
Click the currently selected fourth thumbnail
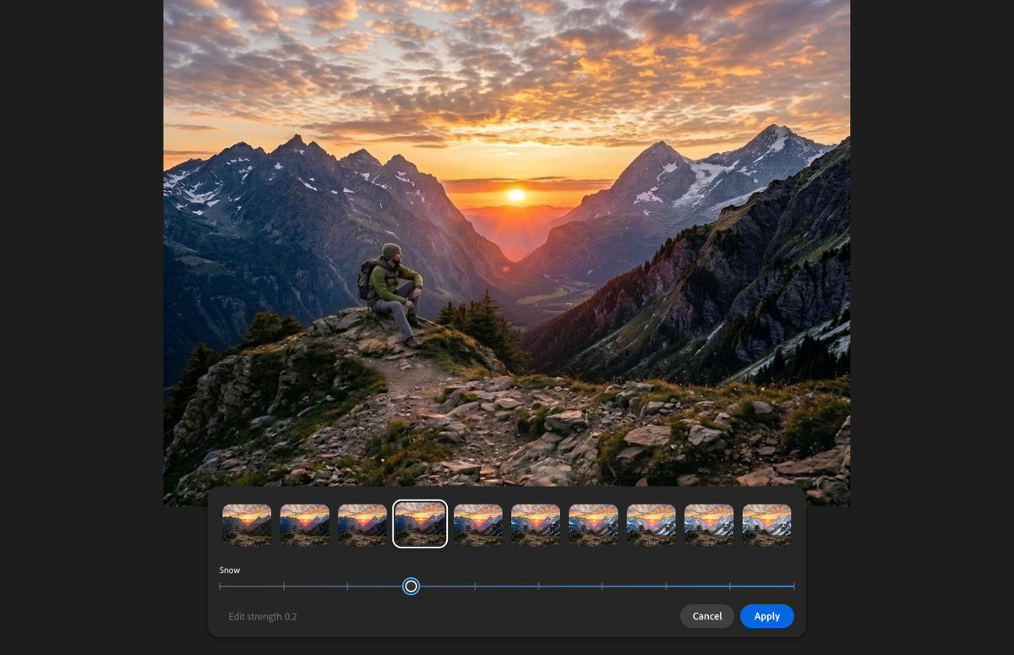click(x=420, y=524)
